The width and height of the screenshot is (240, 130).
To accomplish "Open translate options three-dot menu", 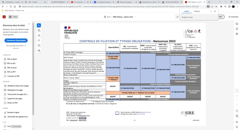I will tap(211, 11).
